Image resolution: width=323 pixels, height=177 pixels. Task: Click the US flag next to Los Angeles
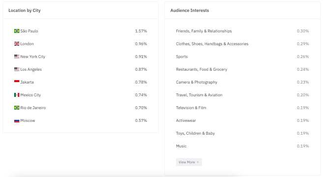pyautogui.click(x=17, y=69)
